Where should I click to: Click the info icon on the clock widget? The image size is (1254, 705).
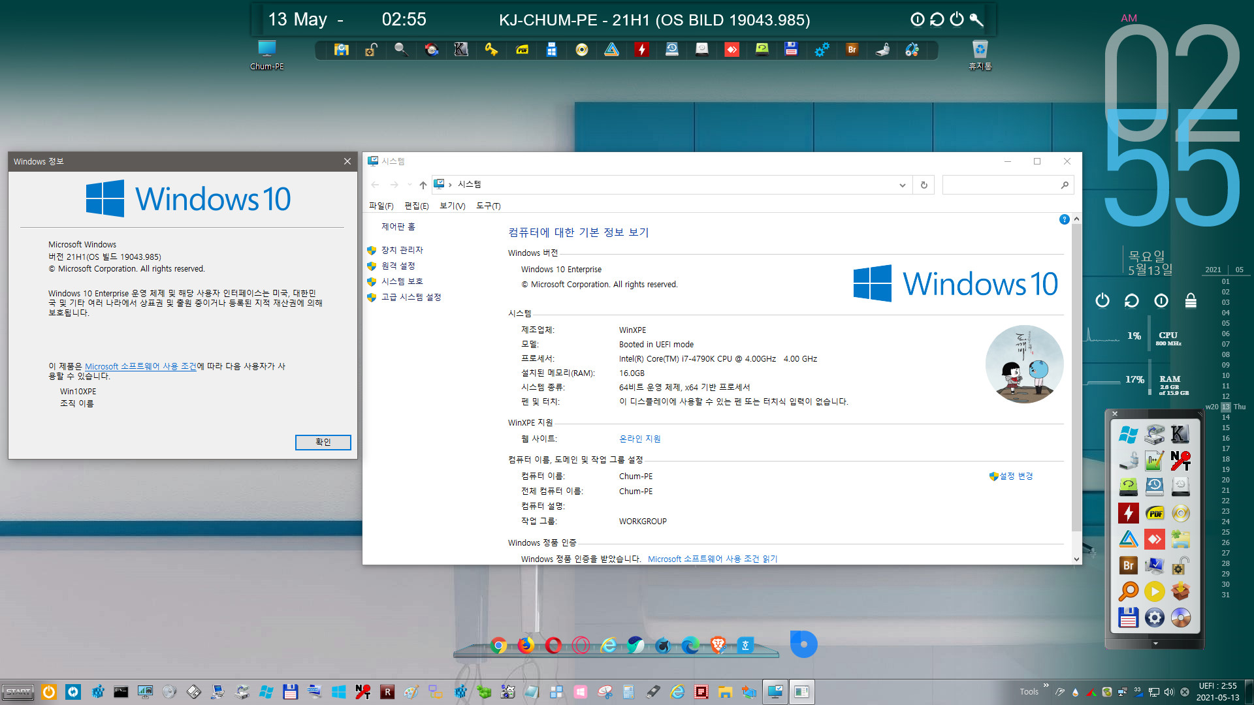pyautogui.click(x=1161, y=300)
